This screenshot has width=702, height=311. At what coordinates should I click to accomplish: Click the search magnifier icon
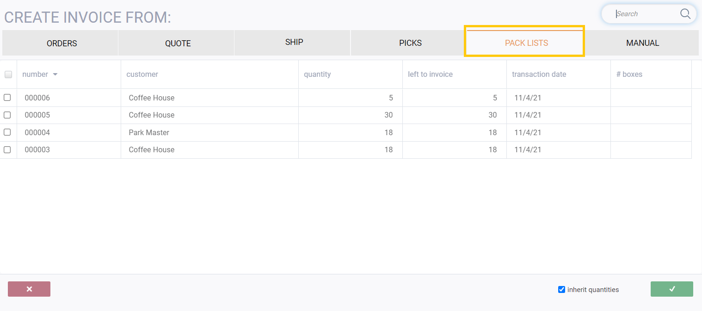coord(685,14)
